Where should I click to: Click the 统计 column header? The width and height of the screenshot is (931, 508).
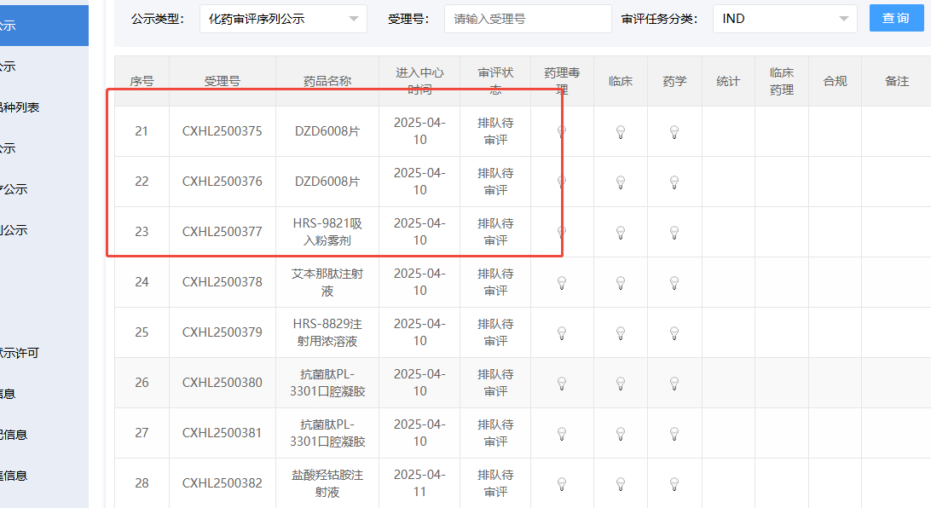click(x=728, y=81)
